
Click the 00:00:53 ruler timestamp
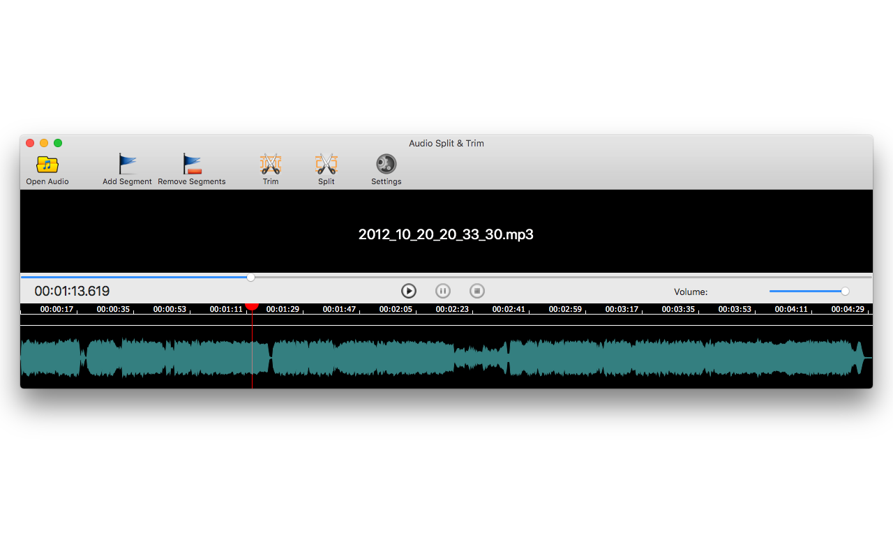pyautogui.click(x=170, y=309)
